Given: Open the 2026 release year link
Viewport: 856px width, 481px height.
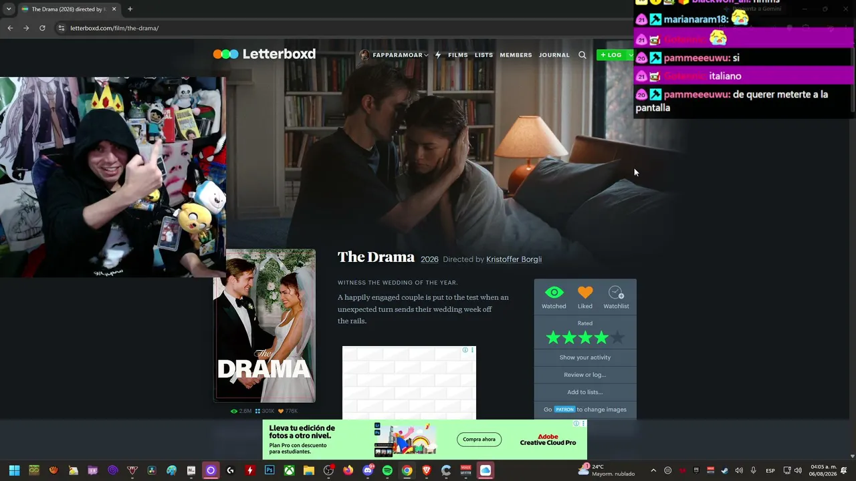Looking at the screenshot, I should tap(429, 259).
